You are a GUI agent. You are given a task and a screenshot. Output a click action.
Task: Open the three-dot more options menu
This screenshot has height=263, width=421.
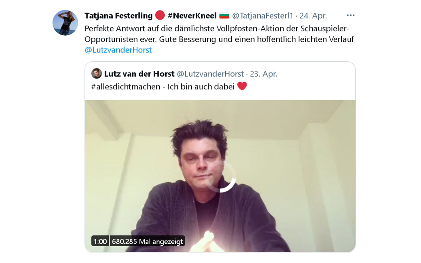point(351,15)
